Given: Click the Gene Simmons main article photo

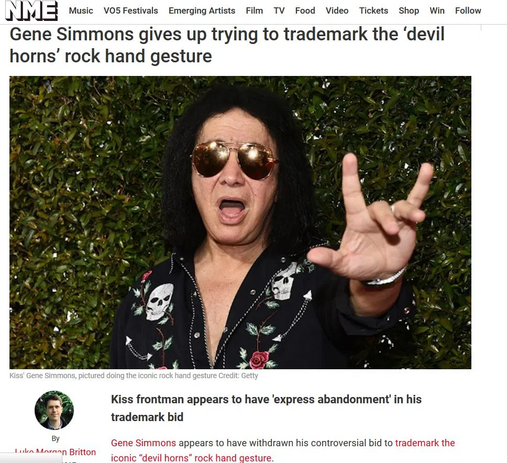Looking at the screenshot, I should pos(240,223).
